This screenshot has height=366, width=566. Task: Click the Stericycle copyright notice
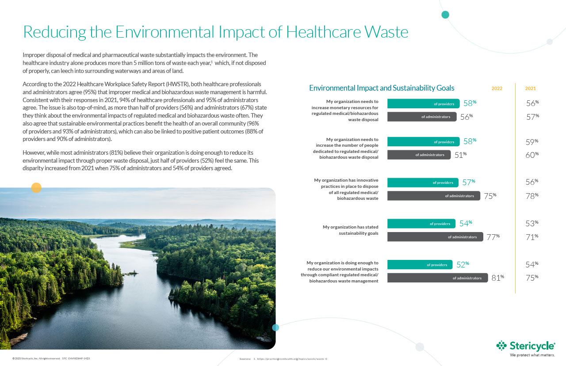click(51, 358)
